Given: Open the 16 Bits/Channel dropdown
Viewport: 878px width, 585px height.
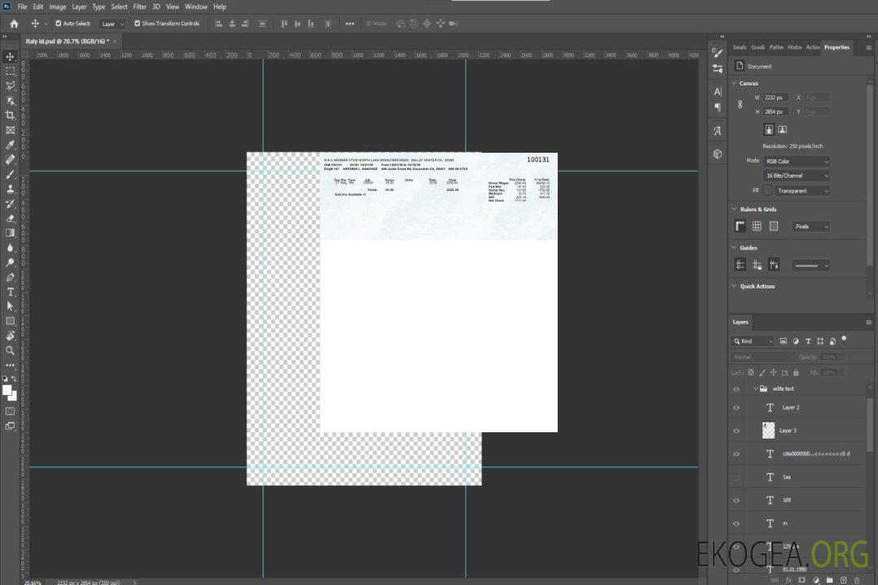Looking at the screenshot, I should pos(796,175).
